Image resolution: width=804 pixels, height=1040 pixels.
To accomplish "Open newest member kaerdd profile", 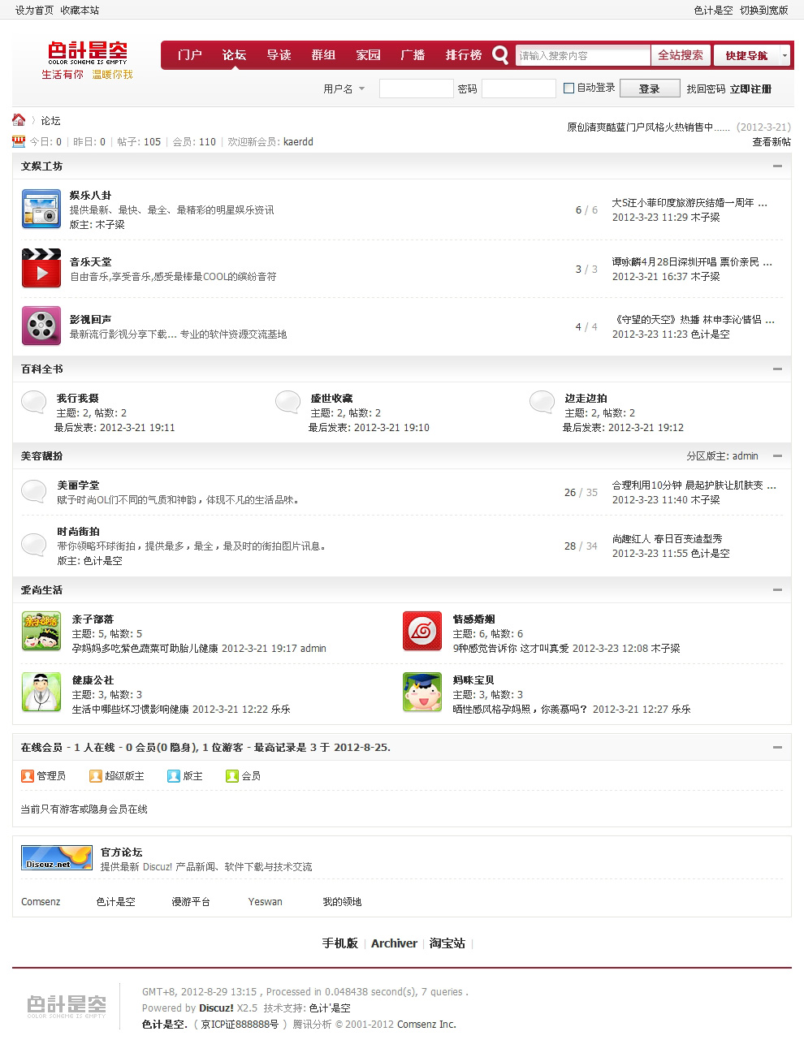I will (298, 142).
